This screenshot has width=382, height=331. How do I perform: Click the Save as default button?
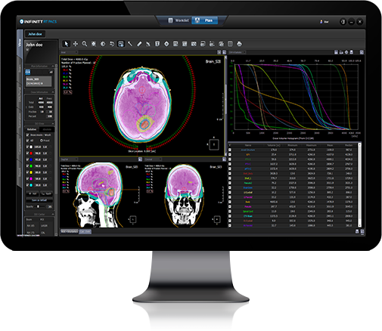[39, 200]
